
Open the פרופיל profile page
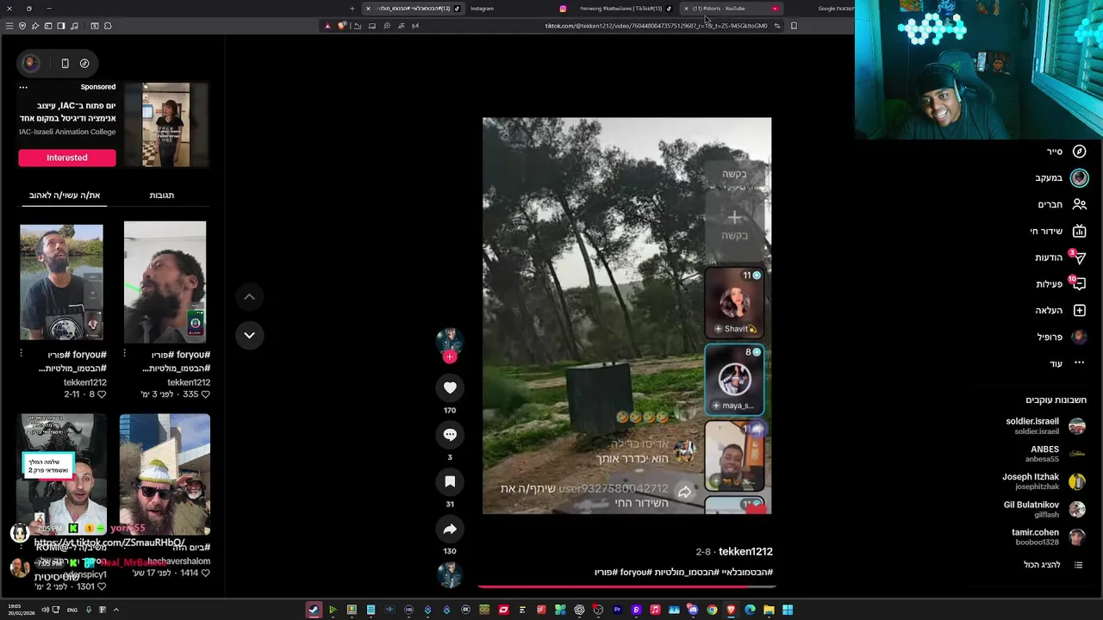point(1060,338)
